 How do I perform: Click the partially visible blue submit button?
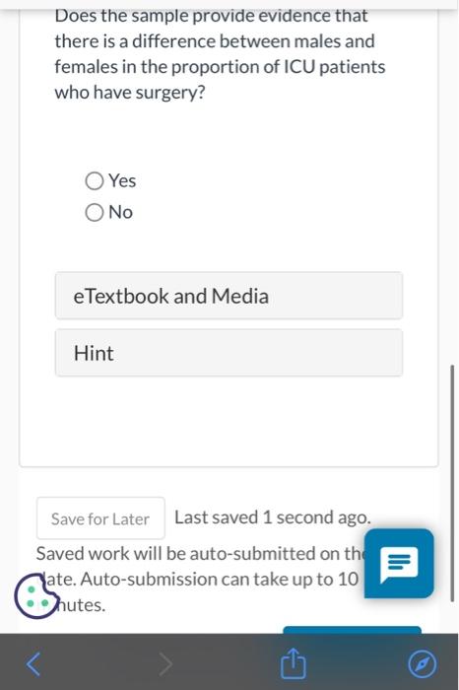[353, 630]
